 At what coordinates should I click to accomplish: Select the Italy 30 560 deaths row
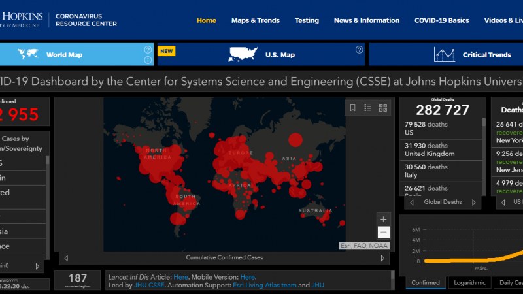pyautogui.click(x=441, y=171)
